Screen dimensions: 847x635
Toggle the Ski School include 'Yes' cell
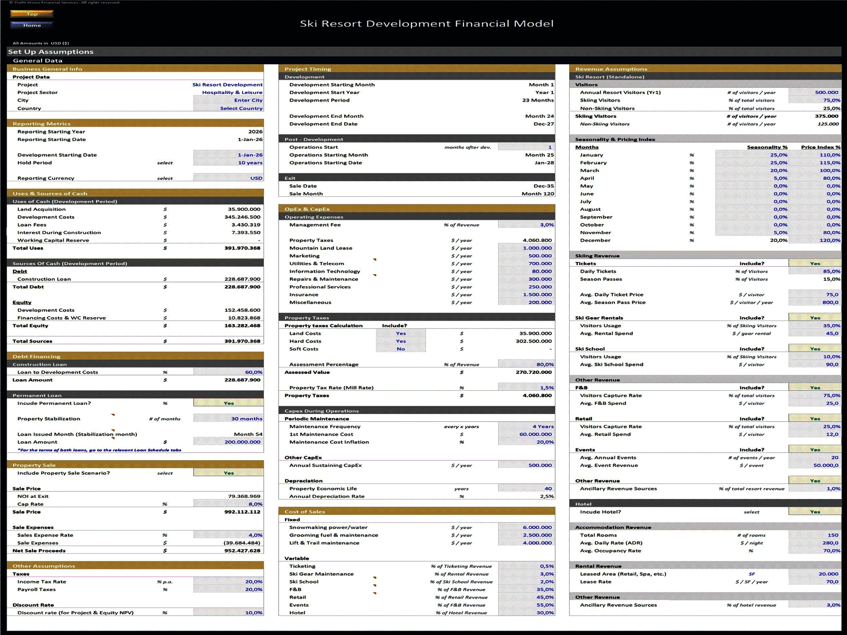[815, 349]
